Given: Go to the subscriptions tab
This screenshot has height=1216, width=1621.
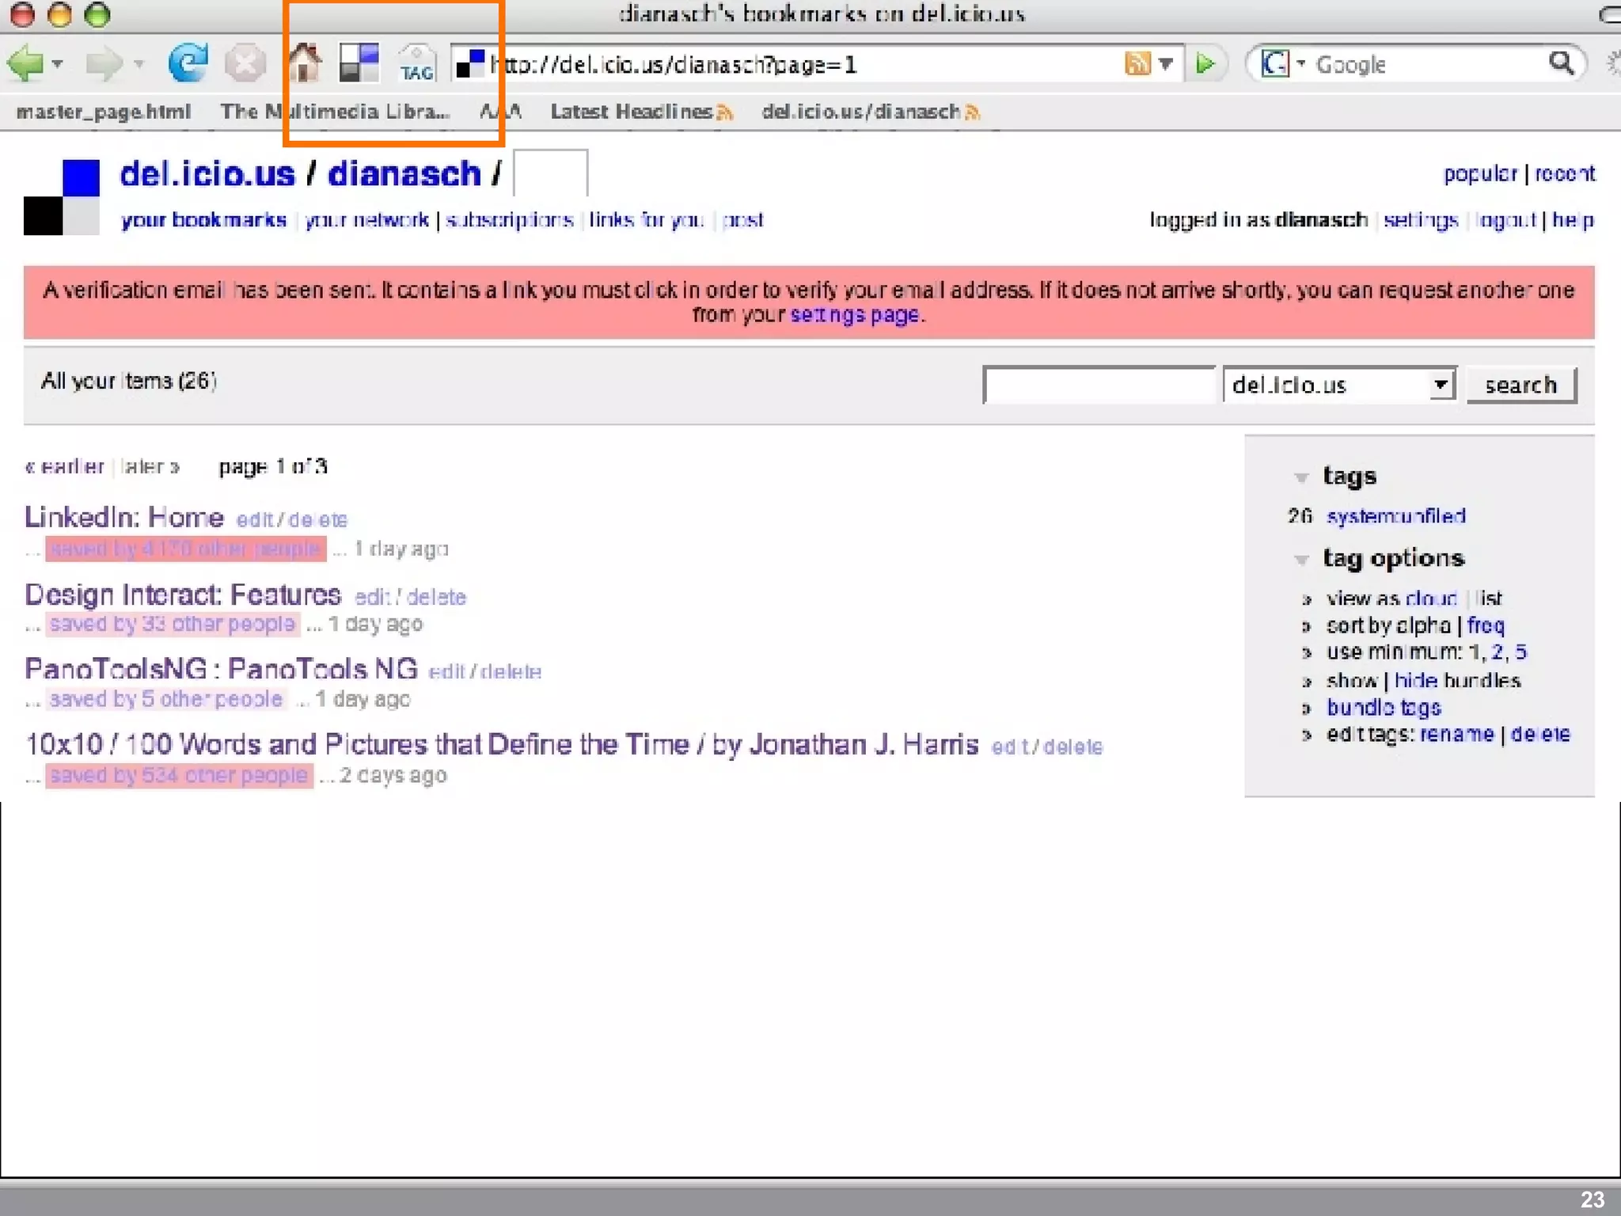Looking at the screenshot, I should (509, 220).
